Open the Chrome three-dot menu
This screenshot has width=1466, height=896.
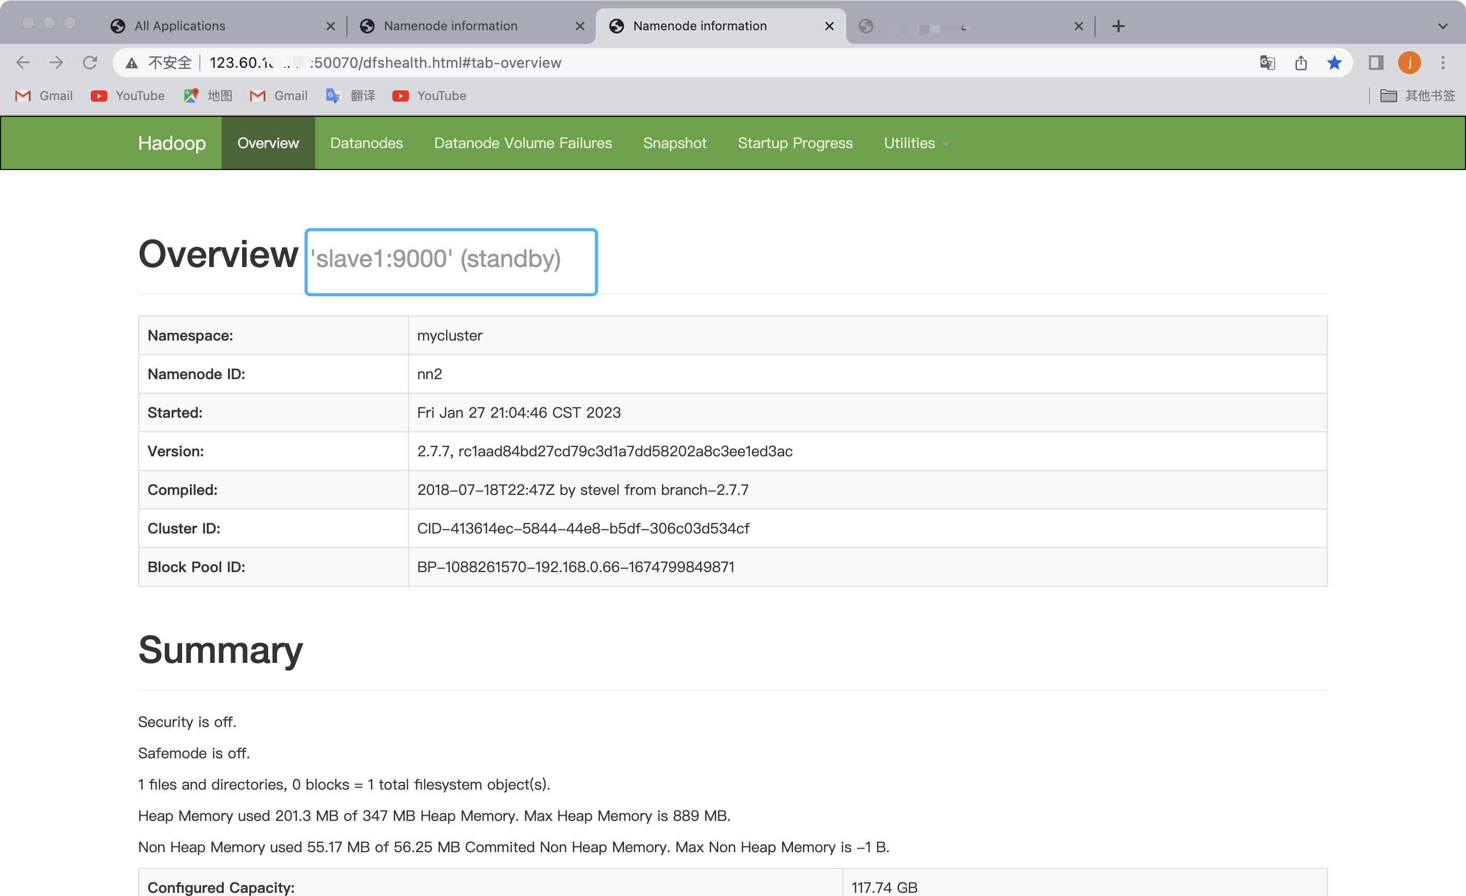[x=1443, y=63]
